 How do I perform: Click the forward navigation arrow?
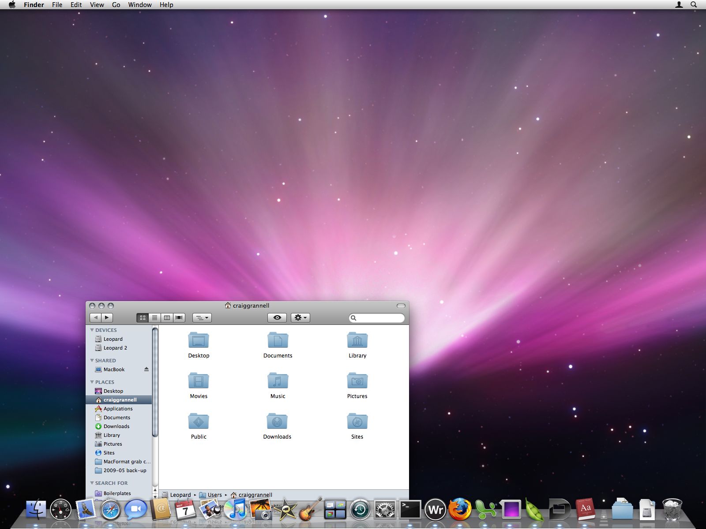(107, 317)
